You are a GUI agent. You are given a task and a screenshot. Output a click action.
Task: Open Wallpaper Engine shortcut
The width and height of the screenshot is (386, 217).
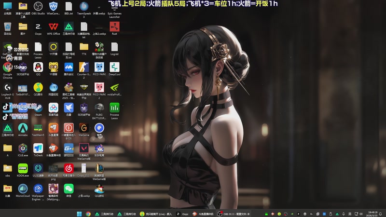38,192
